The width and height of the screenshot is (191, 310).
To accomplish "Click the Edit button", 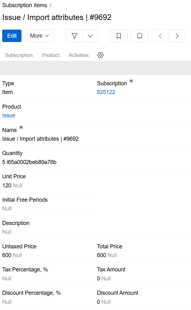I will click(x=12, y=36).
